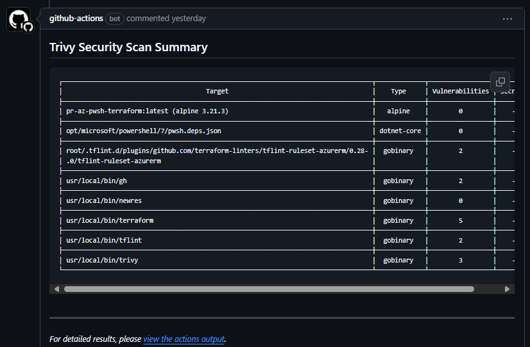This screenshot has width=530, height=347.
Task: Click the 'usr/local/bin/trivy' target
Action: (102, 261)
